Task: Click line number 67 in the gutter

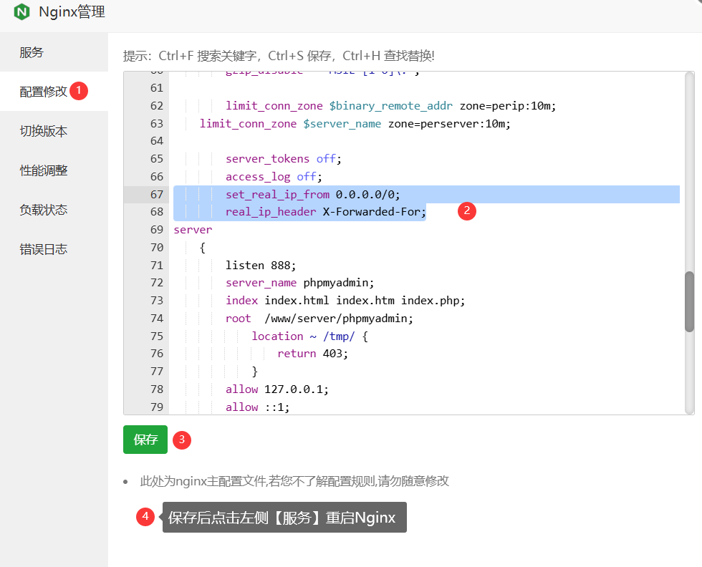Action: pos(157,194)
